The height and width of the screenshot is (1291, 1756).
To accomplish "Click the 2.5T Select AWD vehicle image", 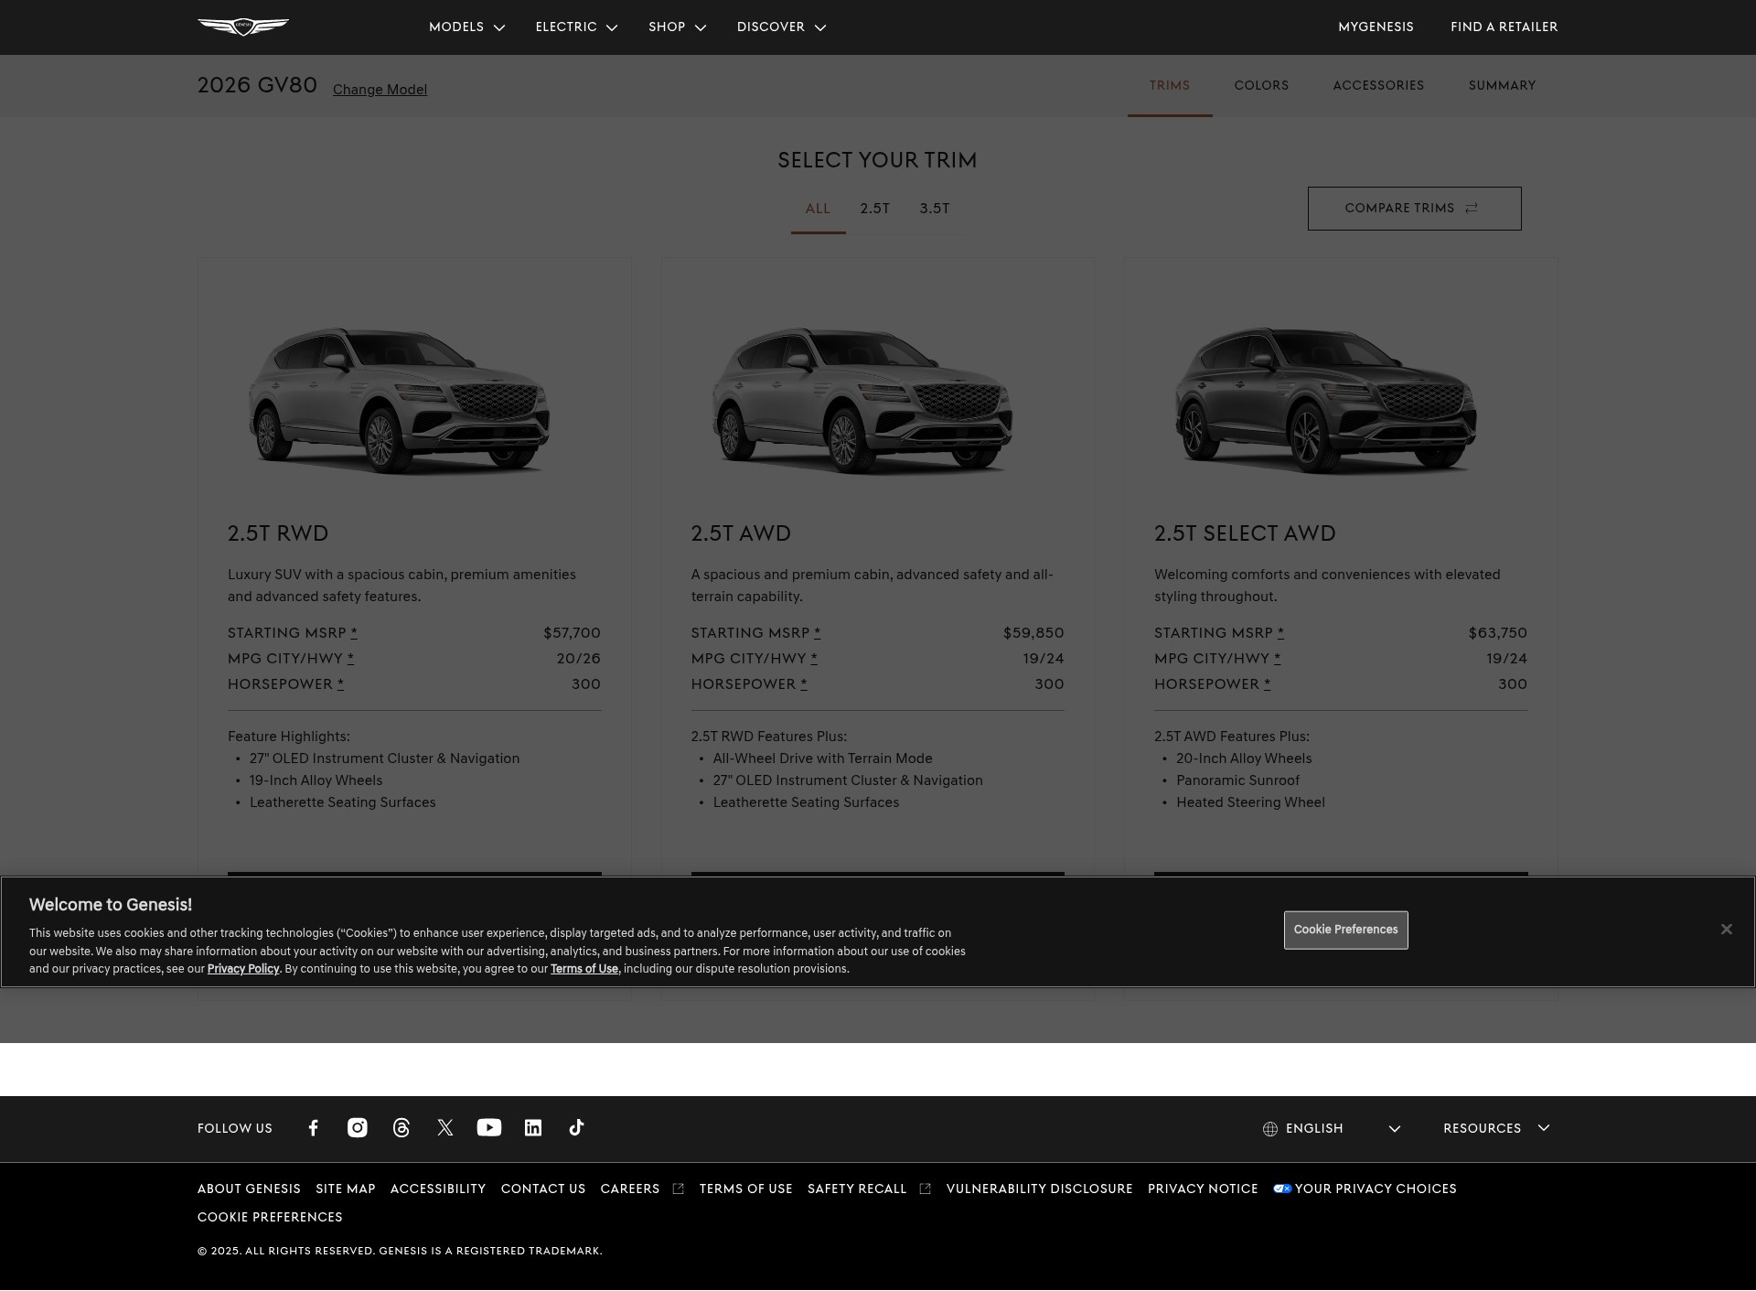I will pyautogui.click(x=1326, y=400).
